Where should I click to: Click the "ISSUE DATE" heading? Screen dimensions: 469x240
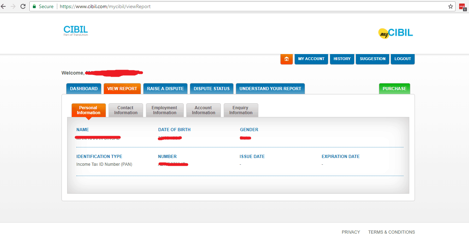252,157
